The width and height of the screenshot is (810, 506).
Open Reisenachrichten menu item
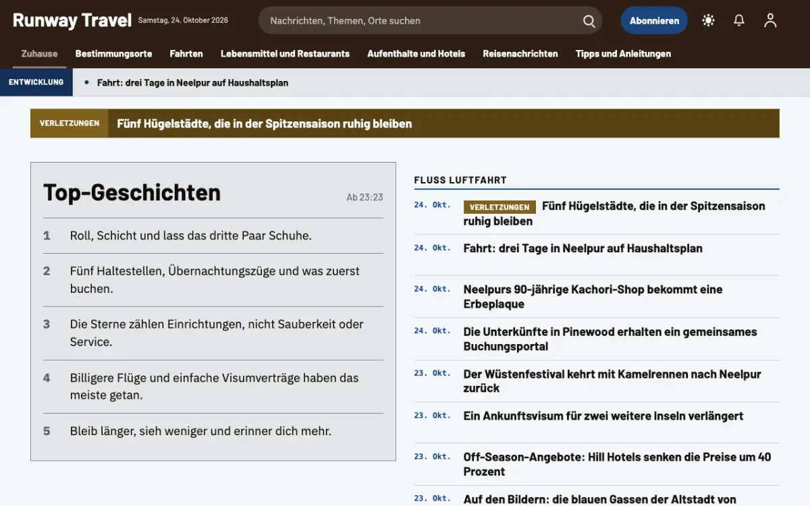click(x=520, y=54)
